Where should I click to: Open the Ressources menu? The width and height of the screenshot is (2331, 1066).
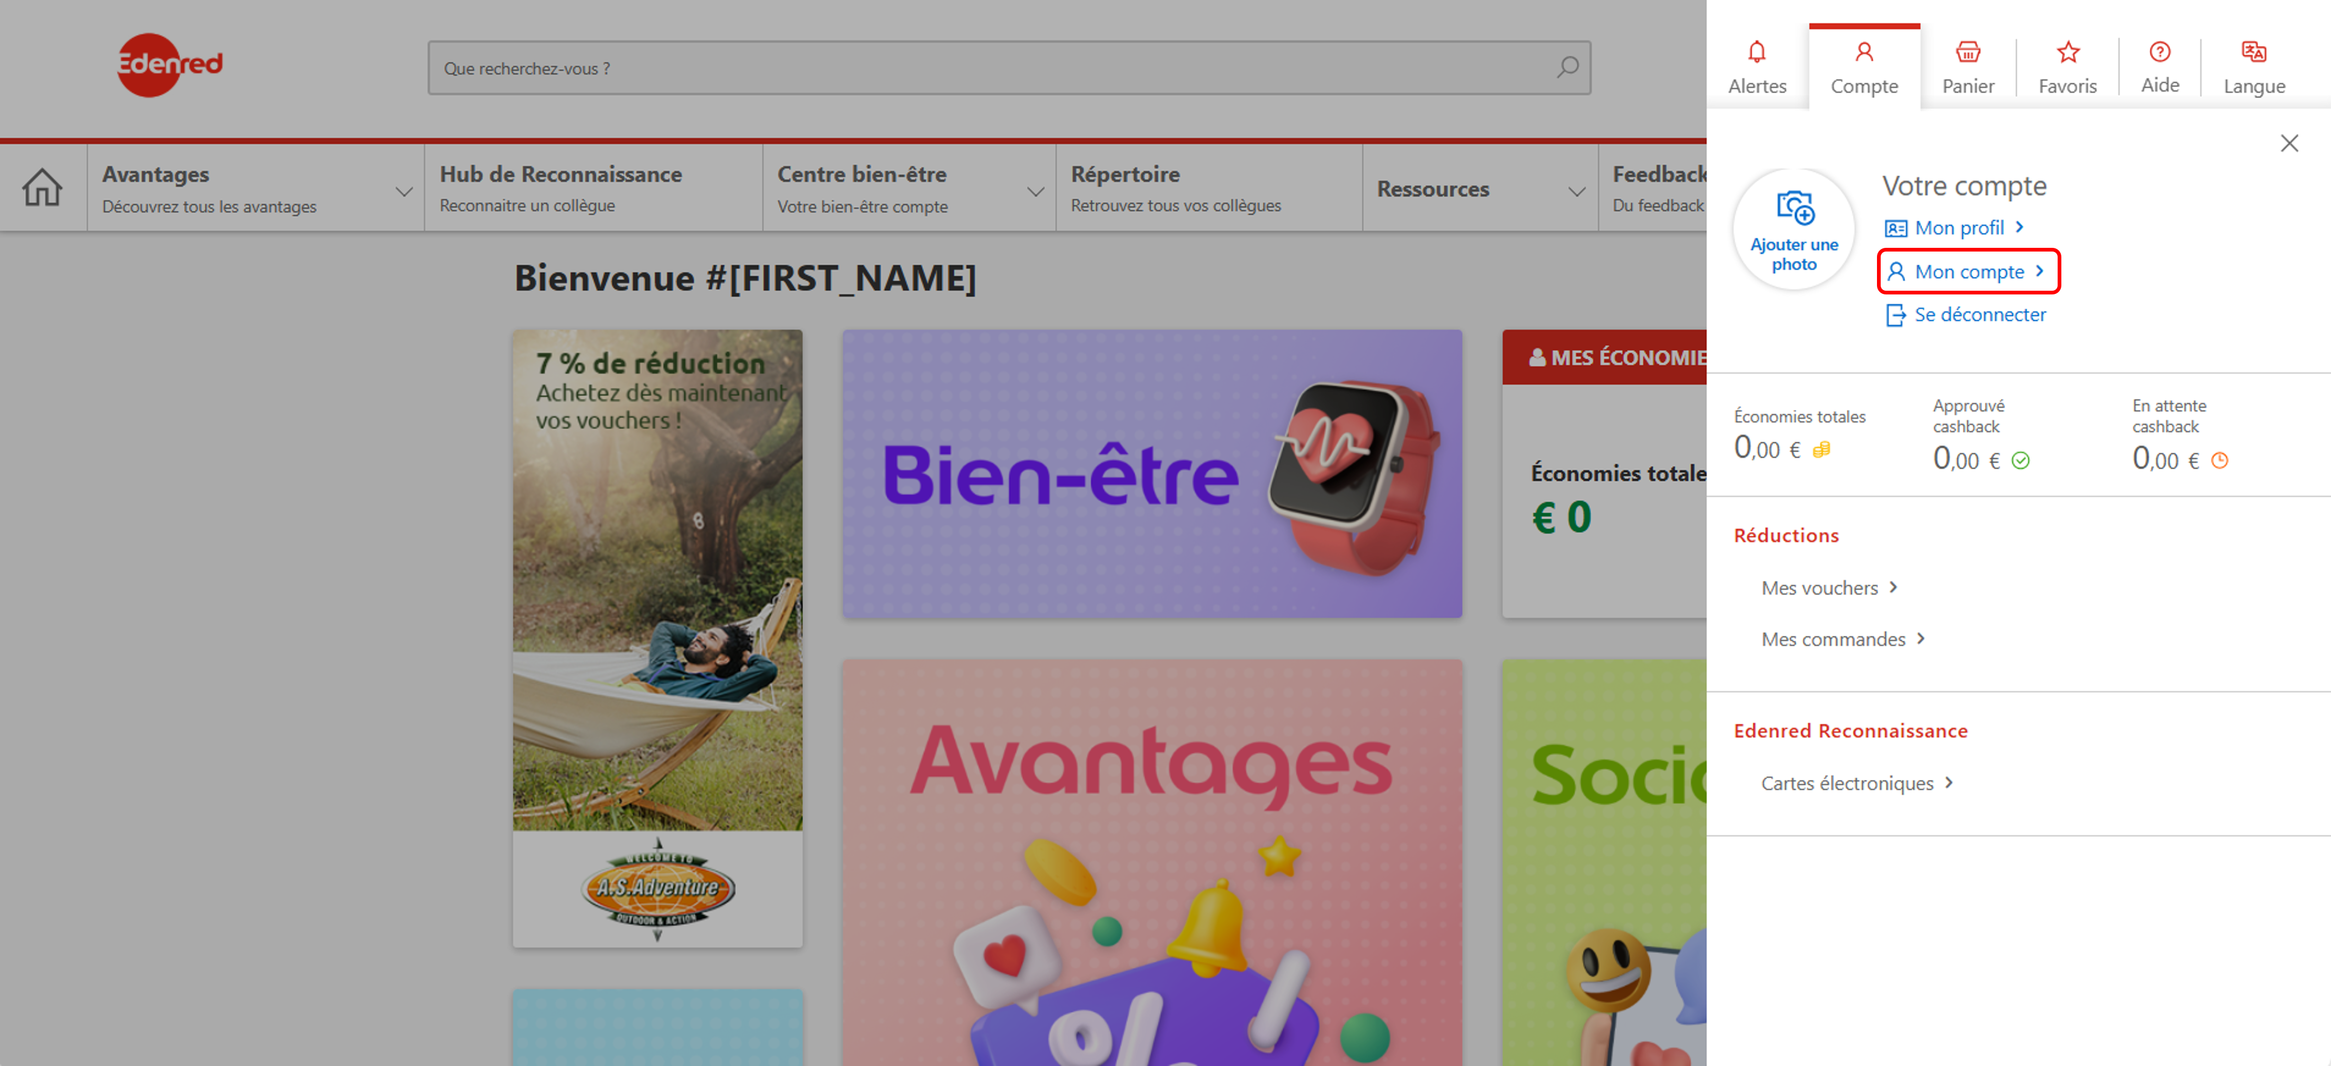coord(1480,188)
